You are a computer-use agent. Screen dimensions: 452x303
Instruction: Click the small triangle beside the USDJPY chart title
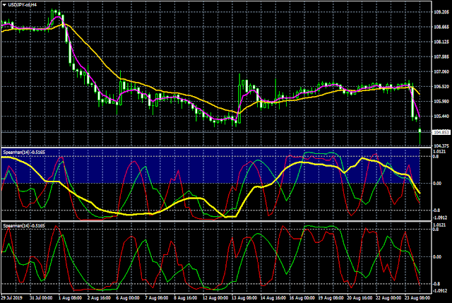[4, 5]
